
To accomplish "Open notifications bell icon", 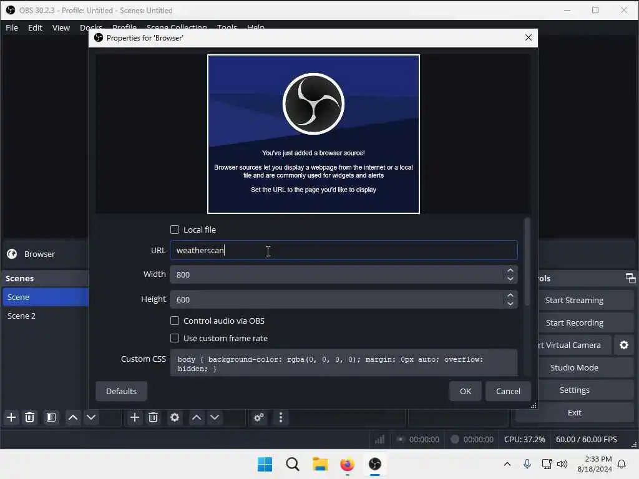I will point(622,464).
